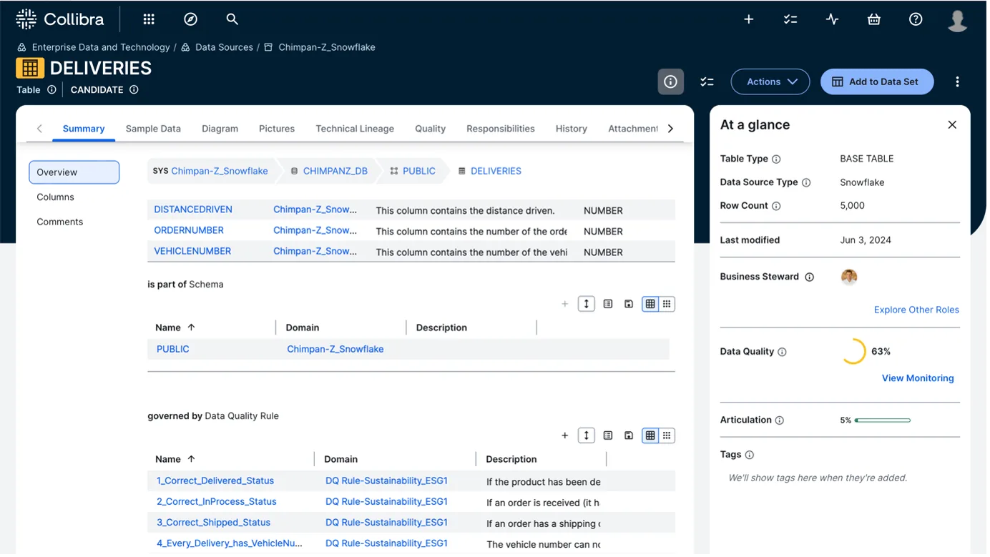Open the three-dot more options menu
This screenshot has height=557, width=990.
coord(957,82)
